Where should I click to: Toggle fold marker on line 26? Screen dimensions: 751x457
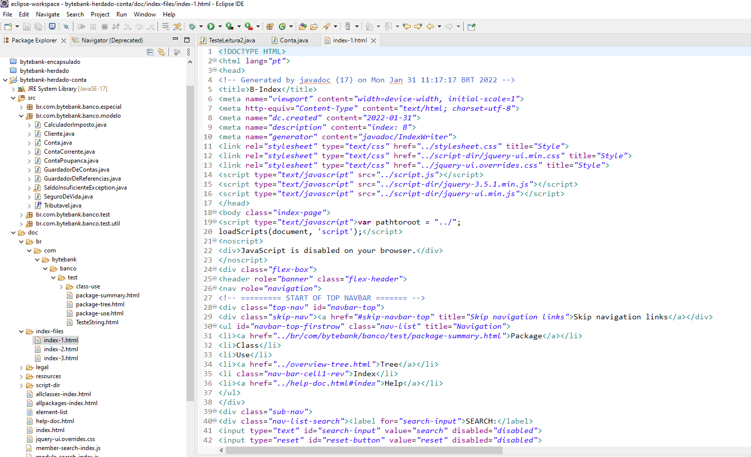pyautogui.click(x=215, y=288)
